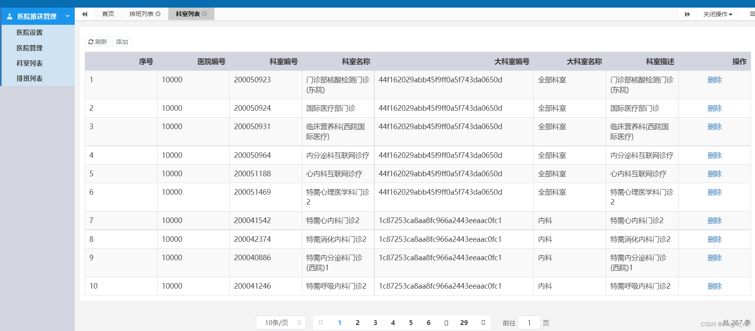The width and height of the screenshot is (755, 331).
Task: Go to page 3 in pagination
Action: click(x=375, y=323)
